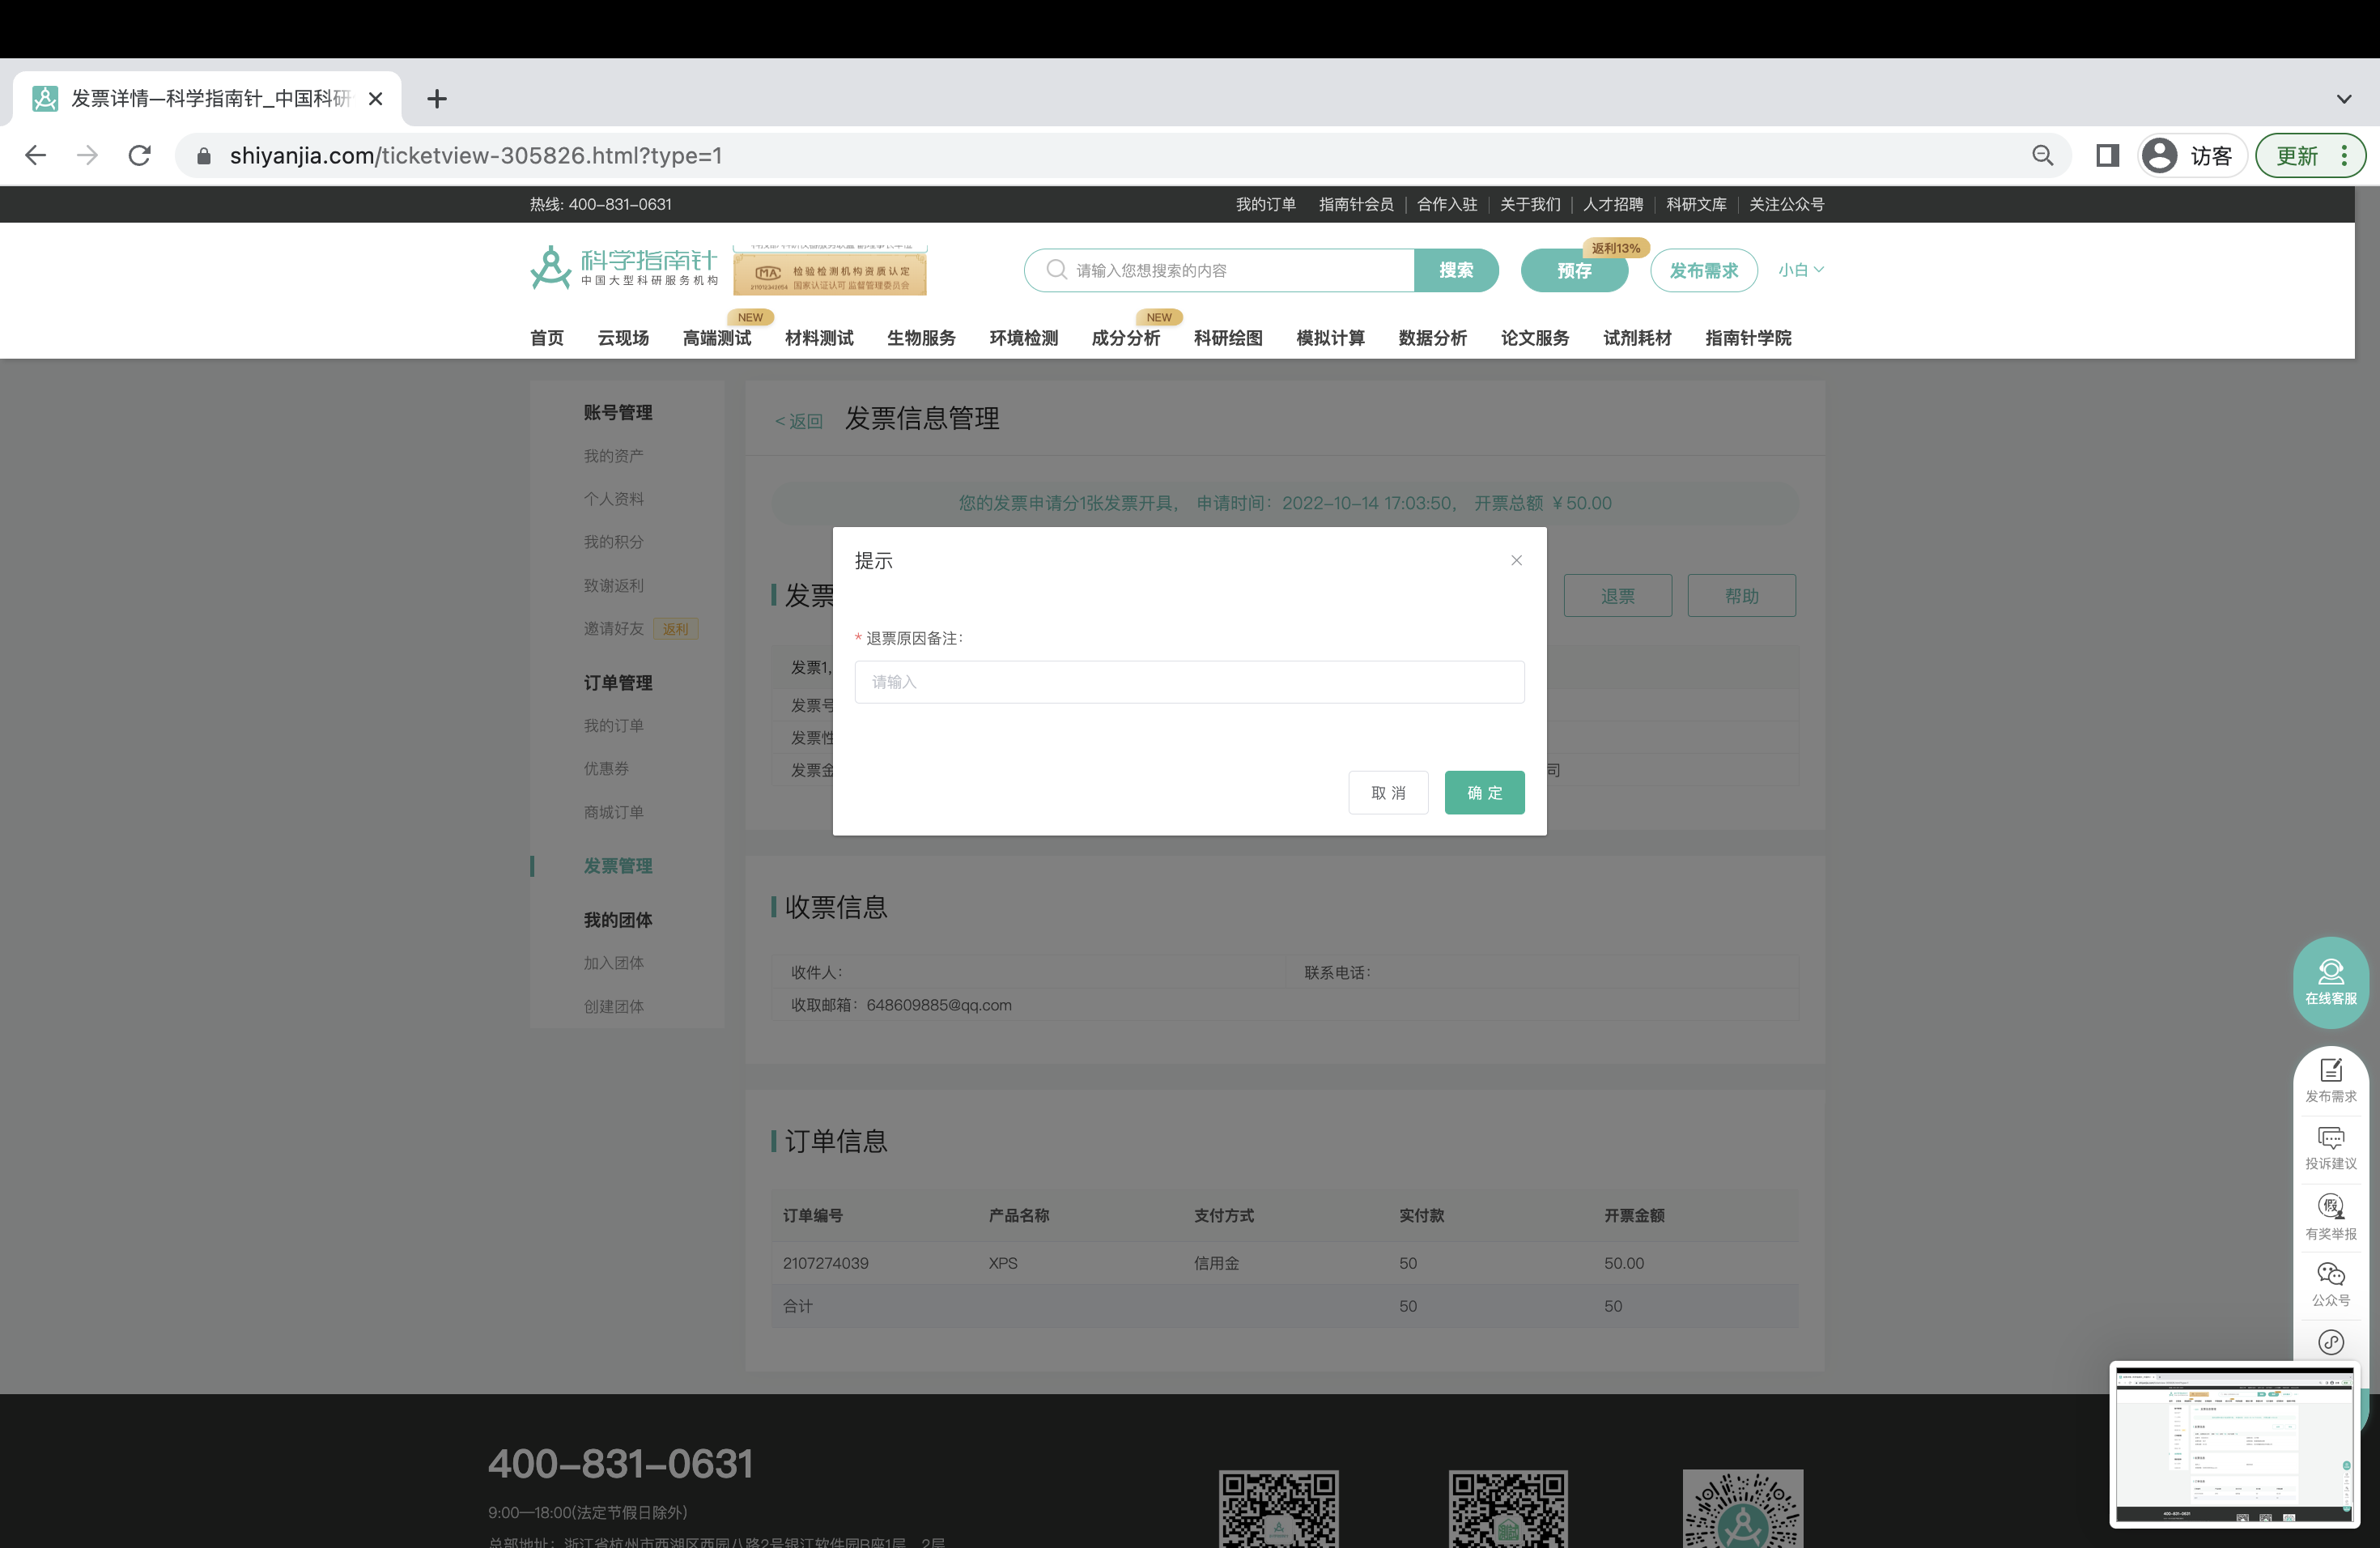The width and height of the screenshot is (2380, 1548).
Task: Open the 材料测试 navigation menu
Action: click(819, 338)
